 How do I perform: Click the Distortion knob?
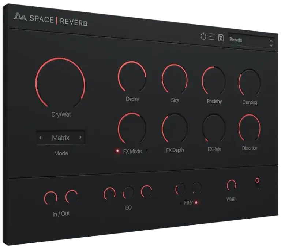pyautogui.click(x=250, y=128)
